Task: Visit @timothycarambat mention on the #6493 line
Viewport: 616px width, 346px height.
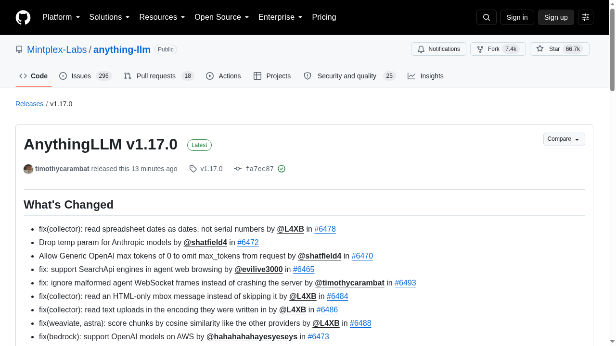Action: click(350, 283)
